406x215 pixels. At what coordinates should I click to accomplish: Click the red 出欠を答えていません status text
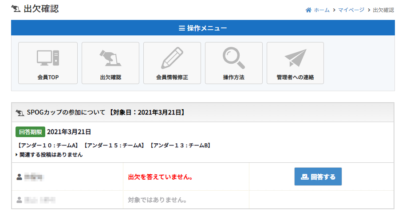[x=160, y=177]
